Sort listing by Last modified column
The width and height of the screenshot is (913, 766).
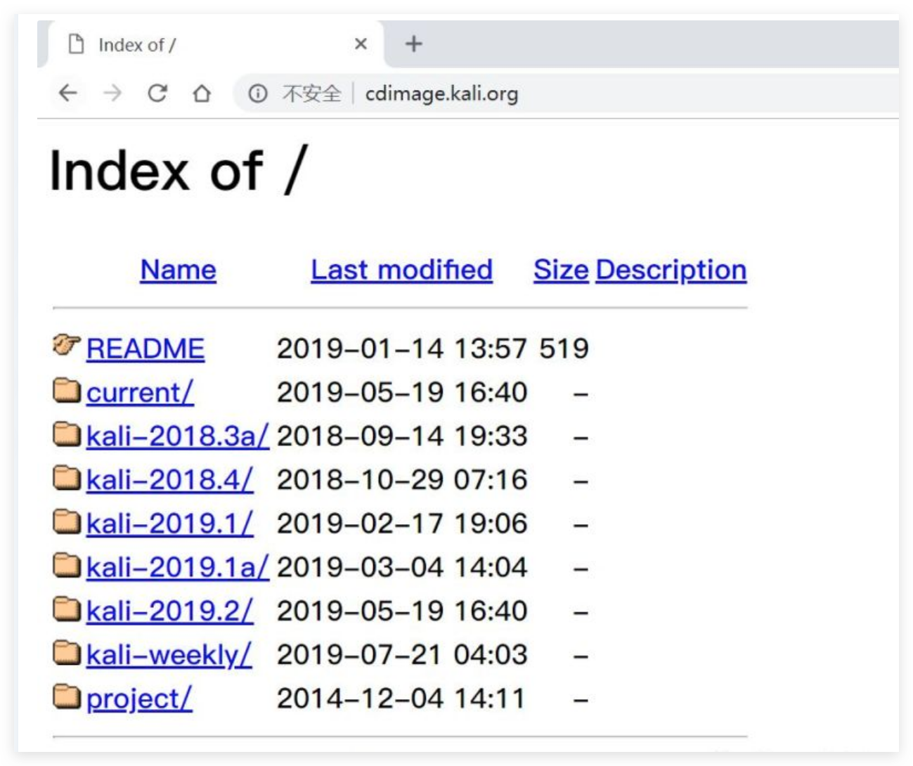tap(402, 270)
